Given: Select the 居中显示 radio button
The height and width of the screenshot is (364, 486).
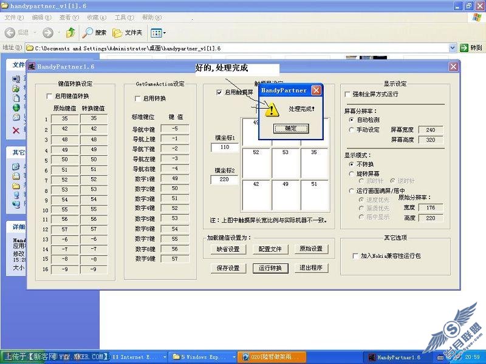Looking at the screenshot, I should click(361, 217).
